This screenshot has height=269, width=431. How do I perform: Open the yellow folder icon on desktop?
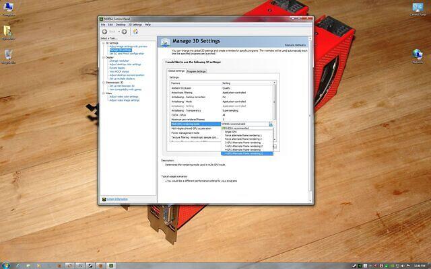click(x=7, y=31)
